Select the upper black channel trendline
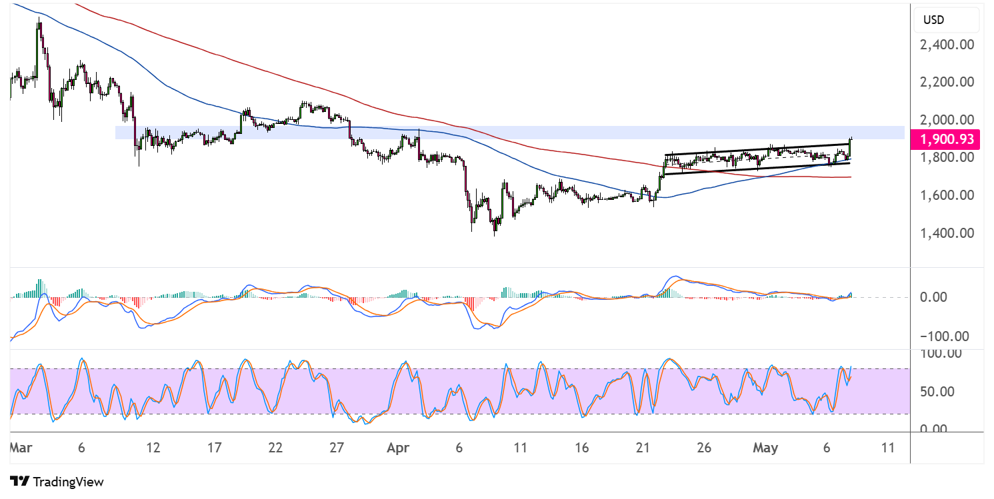Image resolution: width=994 pixels, height=499 pixels. [757, 150]
